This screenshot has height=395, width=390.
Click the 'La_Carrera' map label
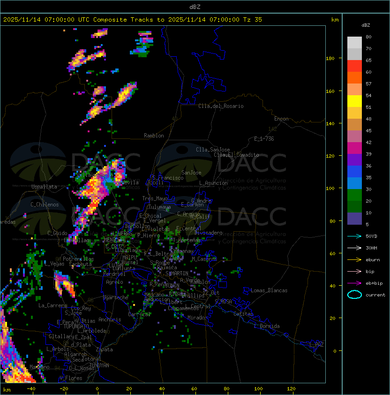[x=52, y=305]
